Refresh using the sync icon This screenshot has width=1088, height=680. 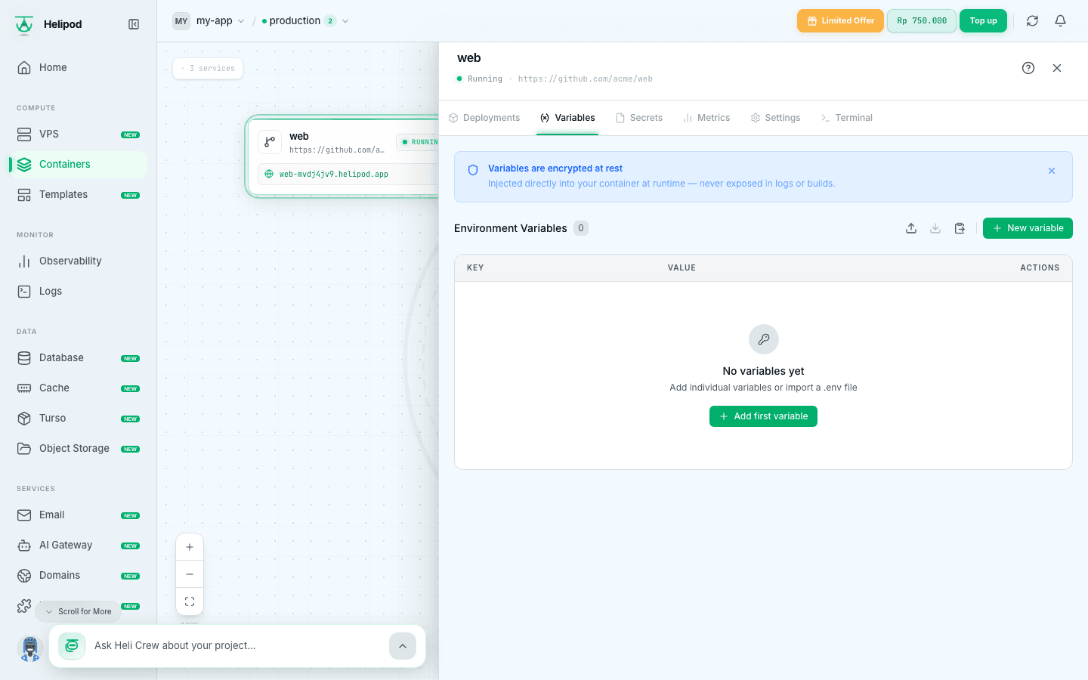pyautogui.click(x=1032, y=21)
